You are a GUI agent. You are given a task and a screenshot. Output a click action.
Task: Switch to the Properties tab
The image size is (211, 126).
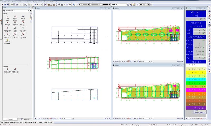(x=25, y=119)
